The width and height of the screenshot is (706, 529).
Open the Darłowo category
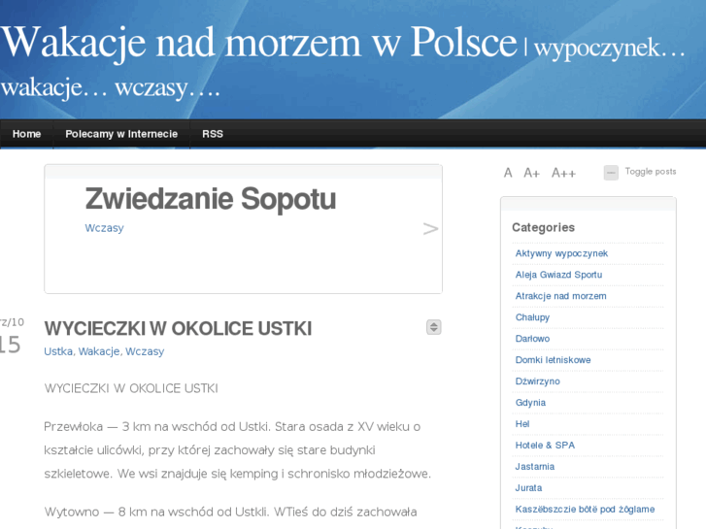click(x=532, y=339)
